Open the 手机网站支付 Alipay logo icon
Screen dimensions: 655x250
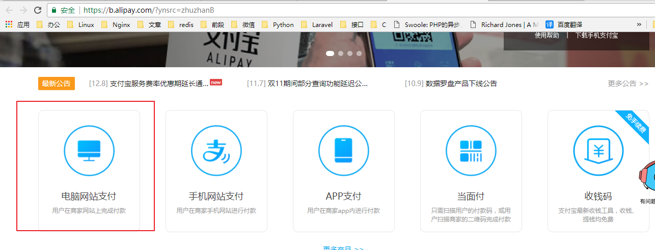point(216,150)
